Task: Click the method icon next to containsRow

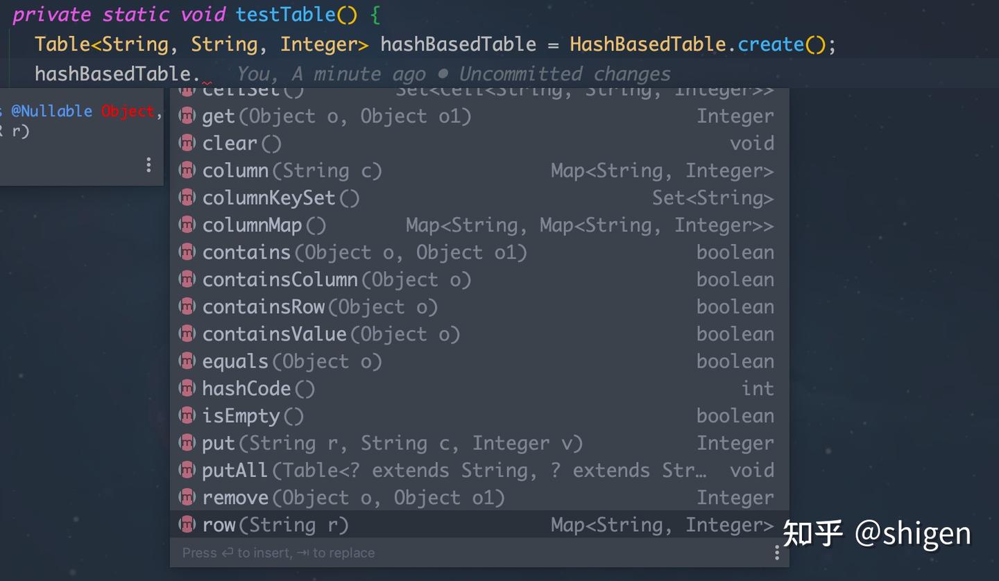Action: point(187,307)
